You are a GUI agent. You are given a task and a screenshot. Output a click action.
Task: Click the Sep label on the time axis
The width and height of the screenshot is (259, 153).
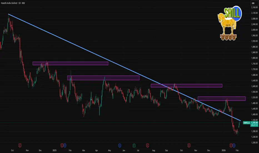coord(166,150)
